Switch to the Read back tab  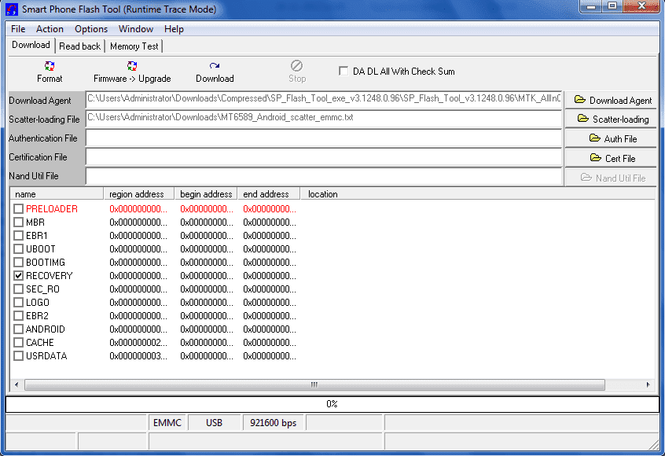[79, 46]
